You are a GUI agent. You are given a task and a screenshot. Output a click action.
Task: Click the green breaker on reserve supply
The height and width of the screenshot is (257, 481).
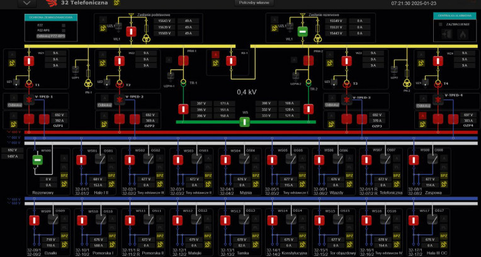[x=302, y=31]
